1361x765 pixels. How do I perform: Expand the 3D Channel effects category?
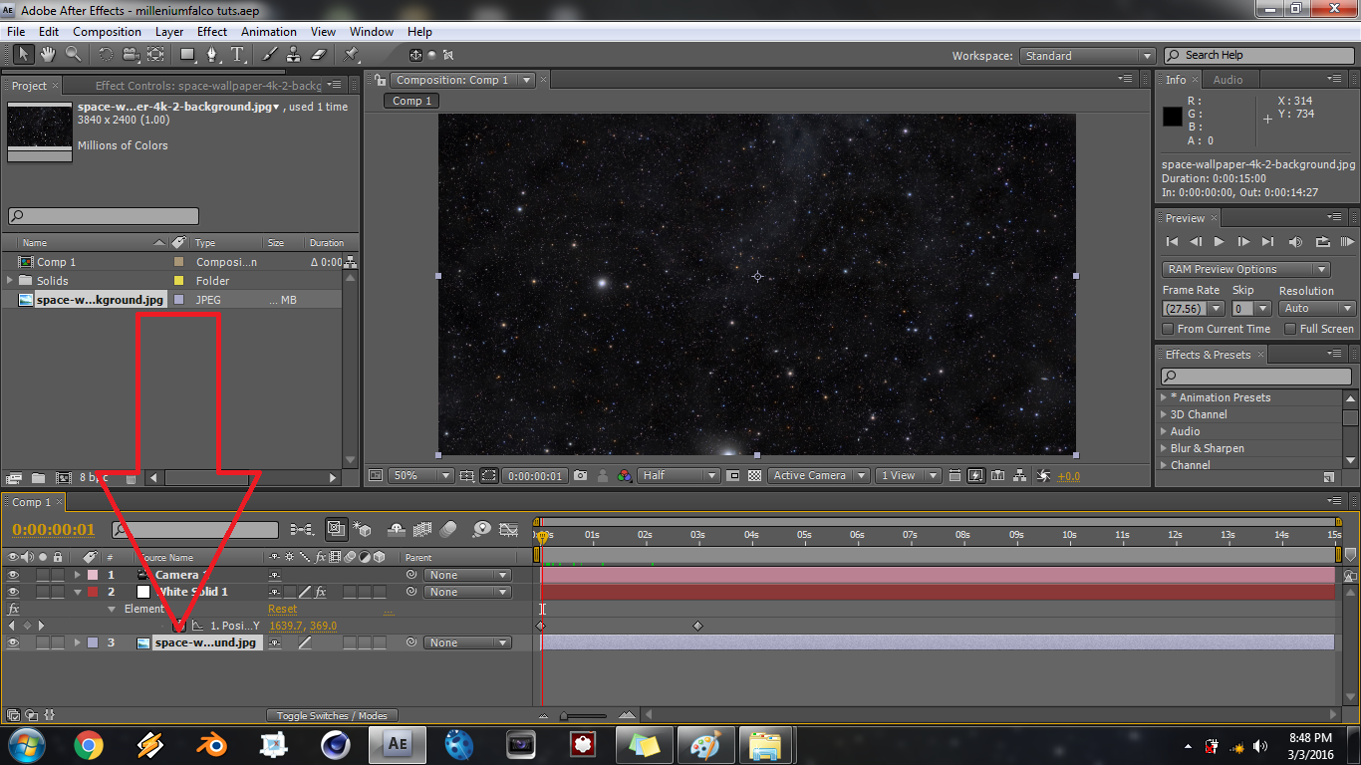pos(1164,414)
